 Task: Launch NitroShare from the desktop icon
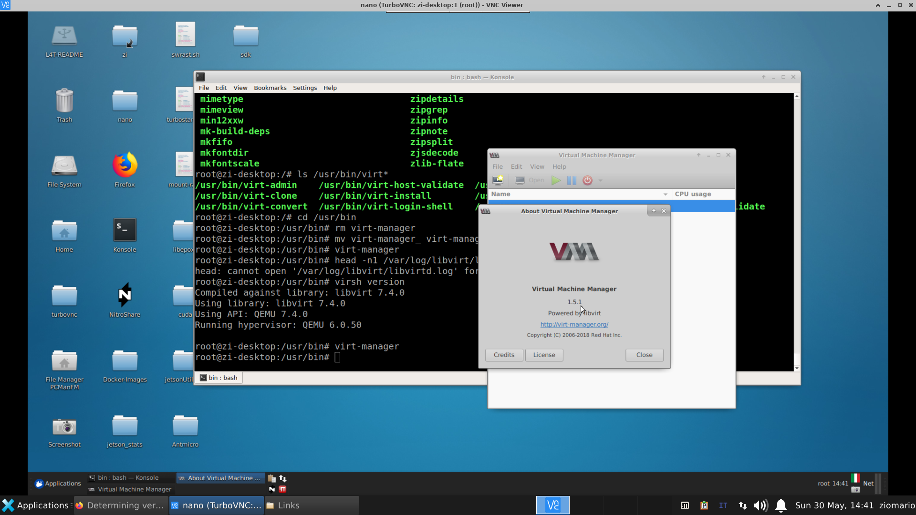coord(125,301)
